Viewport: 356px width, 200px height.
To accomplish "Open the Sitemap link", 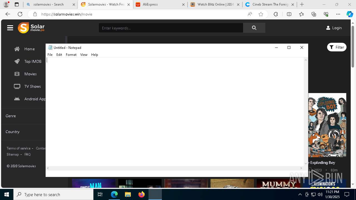I will pos(13,154).
